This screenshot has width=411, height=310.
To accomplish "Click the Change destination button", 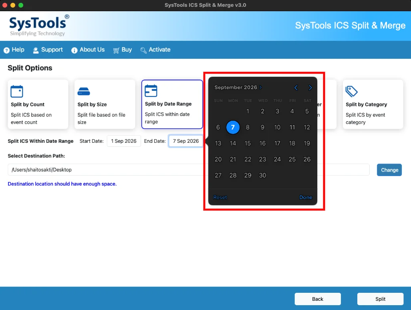I will coord(389,170).
